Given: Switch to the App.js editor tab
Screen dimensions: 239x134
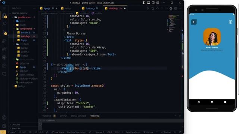Looking at the screenshot, I should 49,8.
